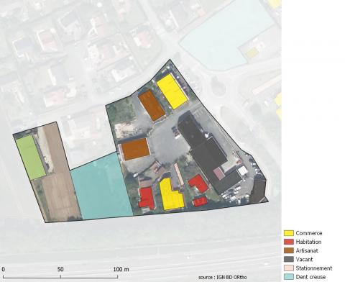This screenshot has height=282, width=345.
Task: Click the pink Stationnement legend swatch
Action: click(289, 268)
